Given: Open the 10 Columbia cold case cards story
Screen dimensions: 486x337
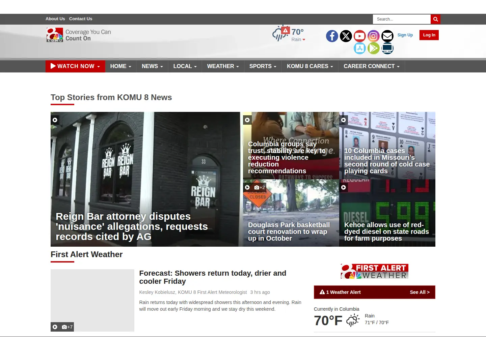Looking at the screenshot, I should pos(387,161).
